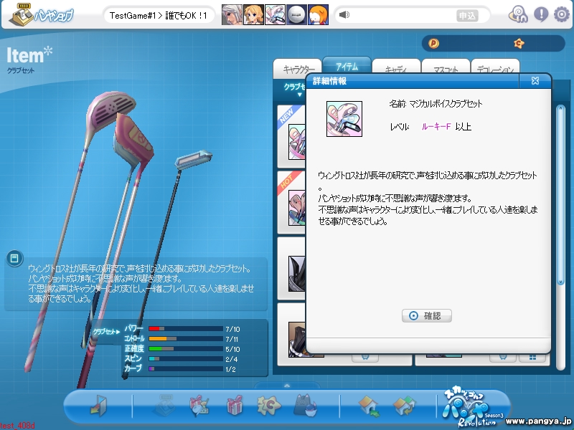The width and height of the screenshot is (574, 430).
Task: Click the item list scrollbar thumb
Action: pos(560,195)
